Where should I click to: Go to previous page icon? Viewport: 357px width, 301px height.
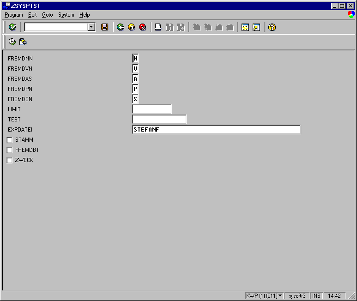click(208, 27)
